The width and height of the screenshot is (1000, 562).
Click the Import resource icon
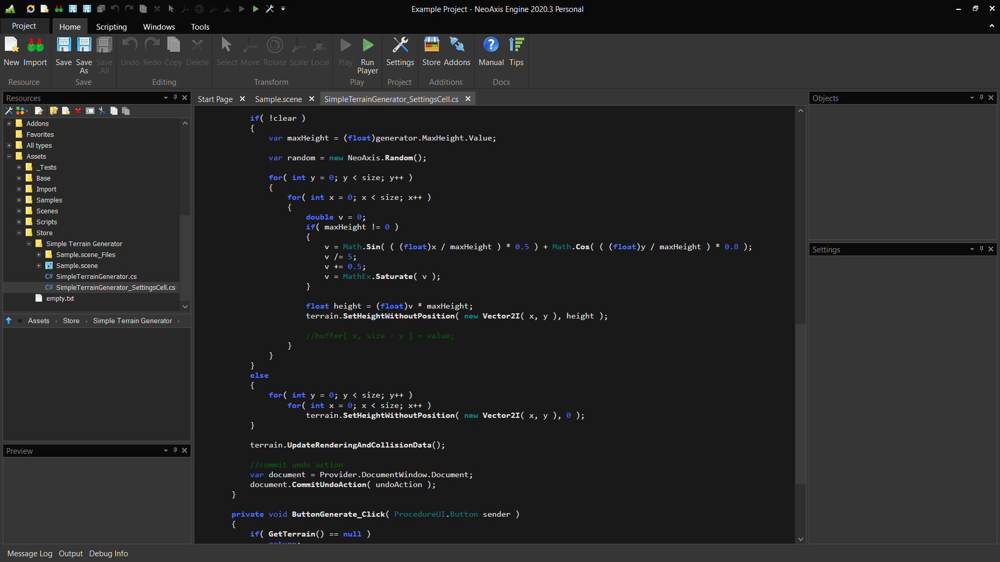click(x=34, y=52)
